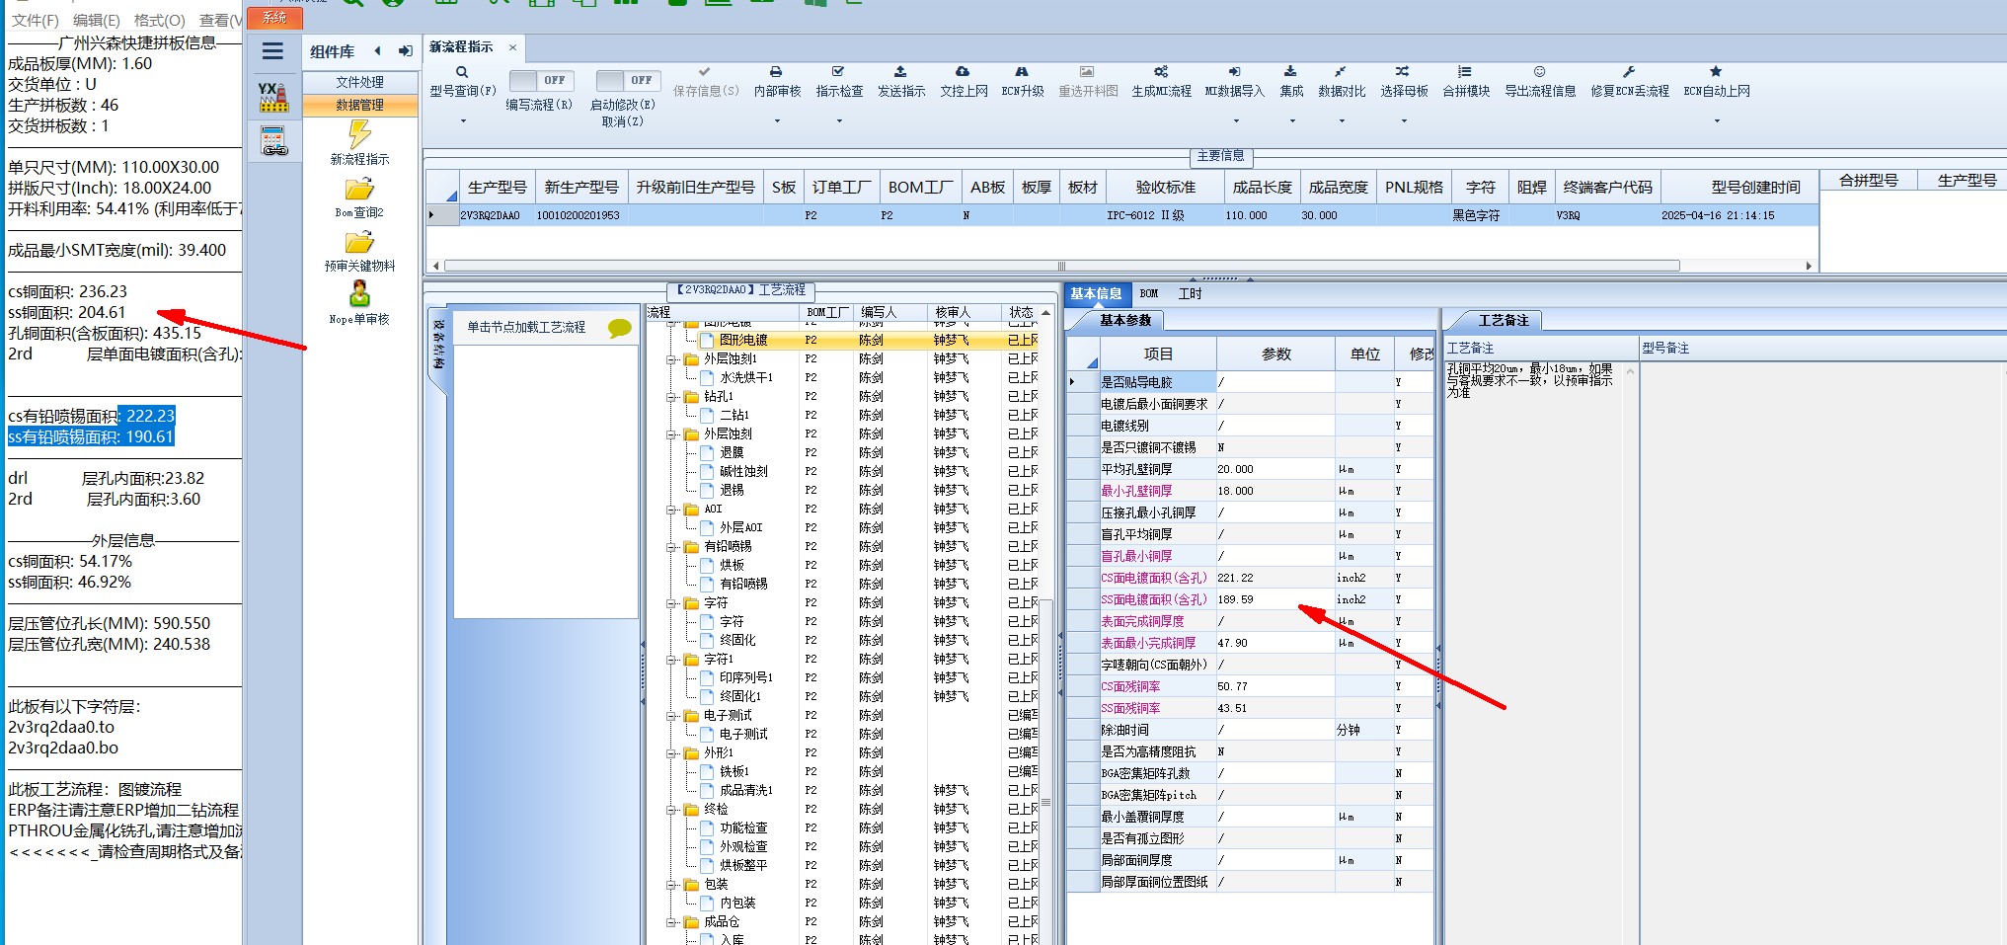Open 新流程指示 lightning icon in 组件库
Image resolution: width=2007 pixels, height=945 pixels.
click(359, 134)
